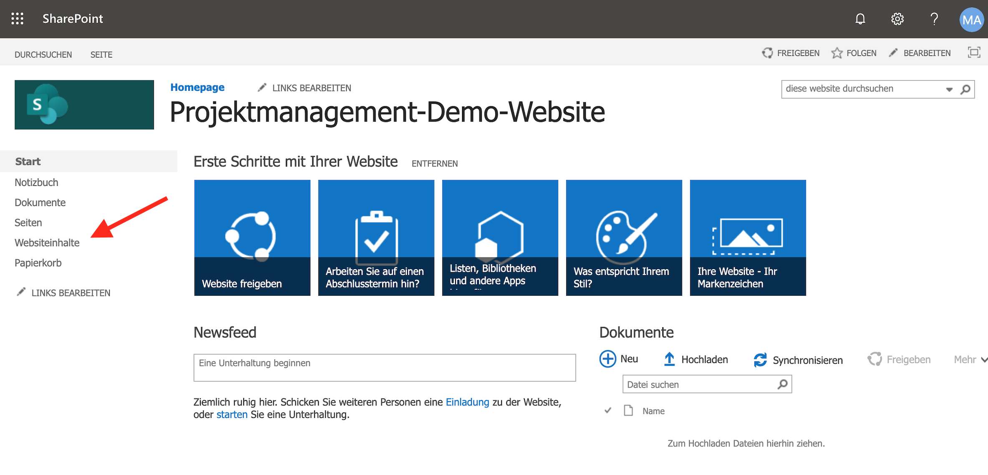This screenshot has width=988, height=475.
Task: Expand the Mehr dropdown in Dokumente
Action: click(x=970, y=360)
